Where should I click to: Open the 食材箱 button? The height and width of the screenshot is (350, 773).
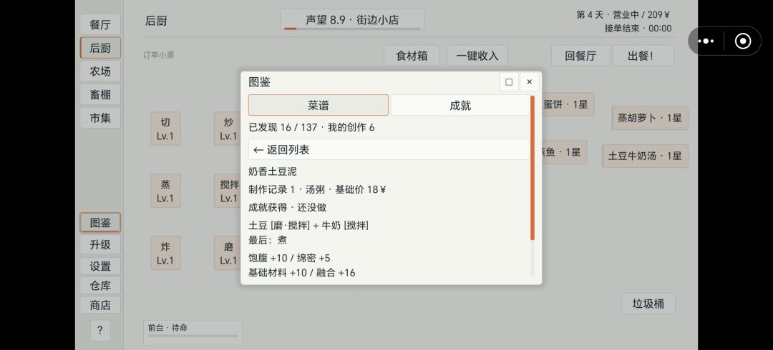coord(412,56)
